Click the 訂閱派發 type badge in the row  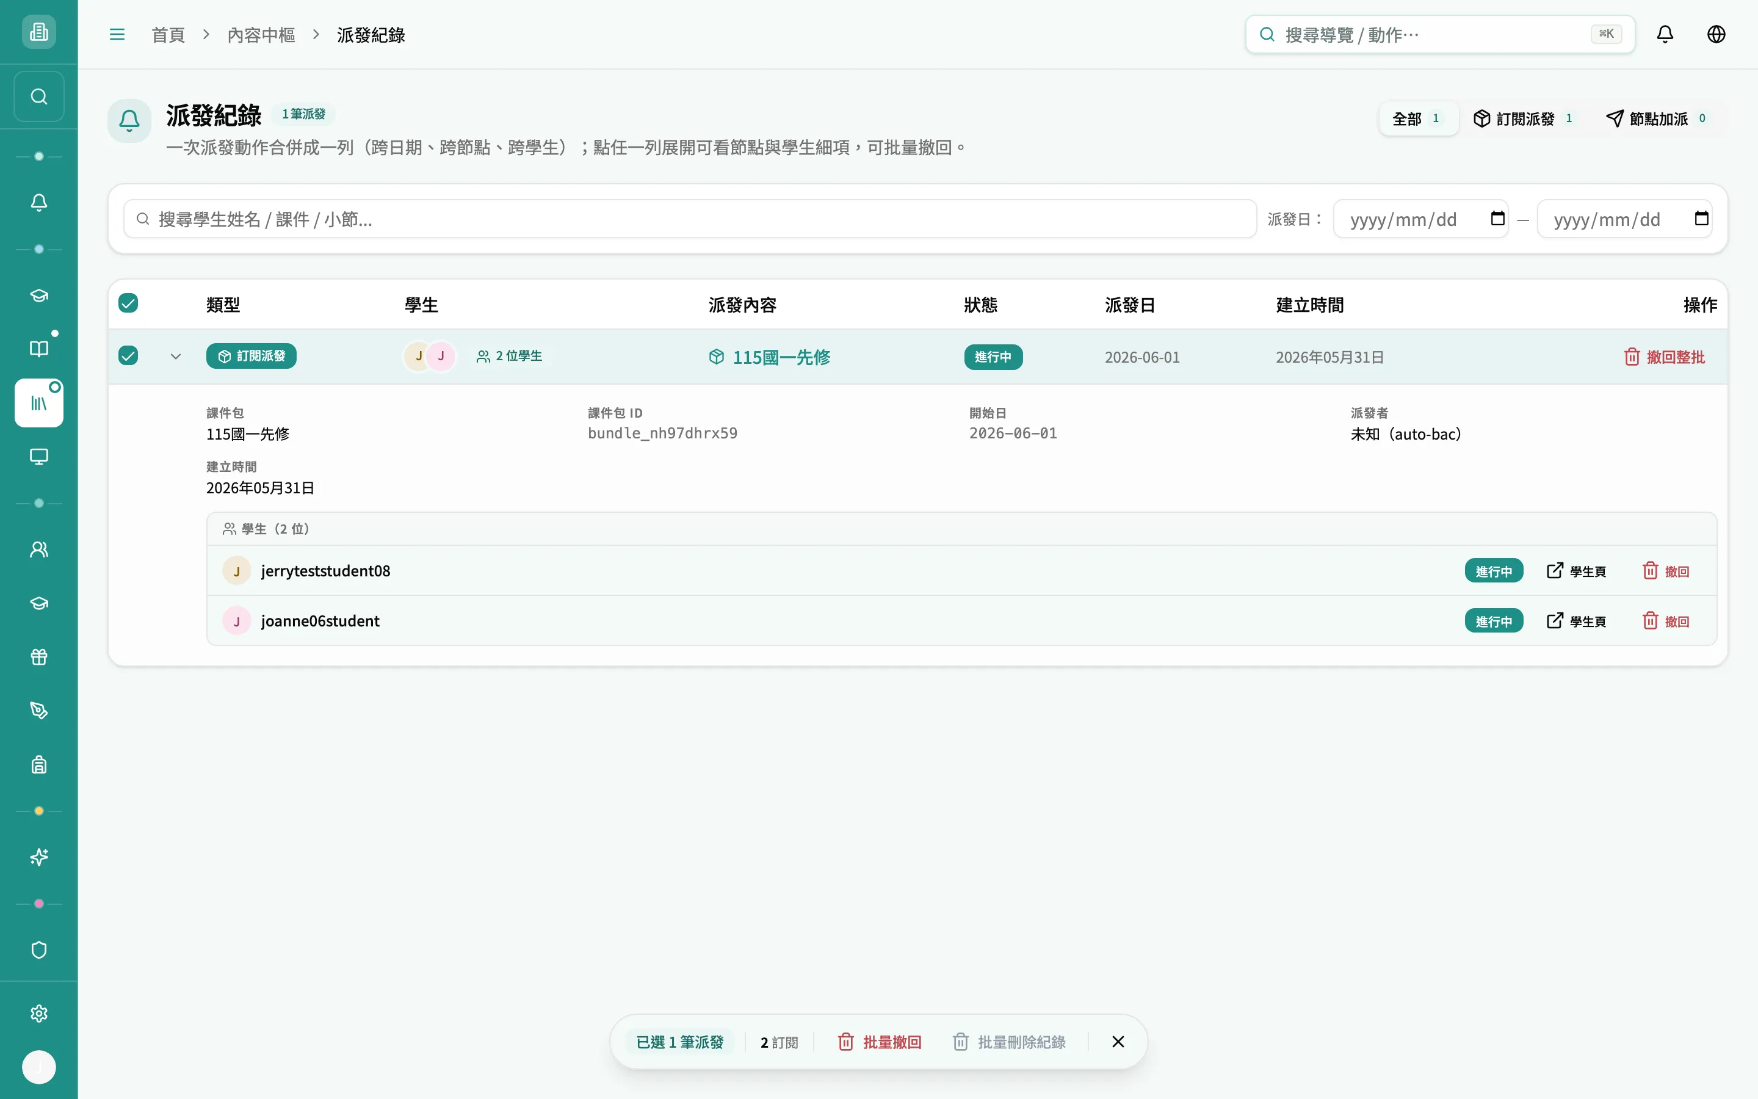pos(251,356)
